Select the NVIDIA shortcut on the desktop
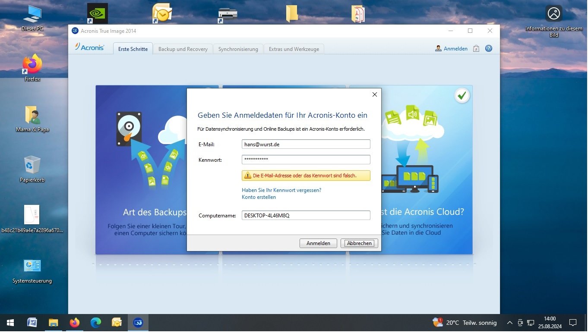The height and width of the screenshot is (333, 588). pos(98,13)
